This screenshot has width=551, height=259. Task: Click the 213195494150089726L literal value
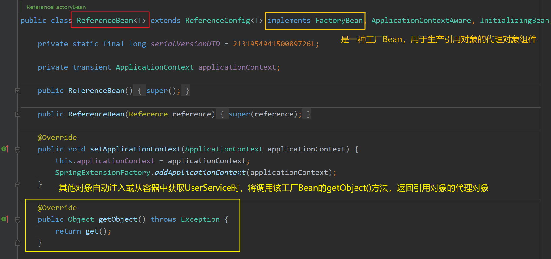[x=274, y=44]
